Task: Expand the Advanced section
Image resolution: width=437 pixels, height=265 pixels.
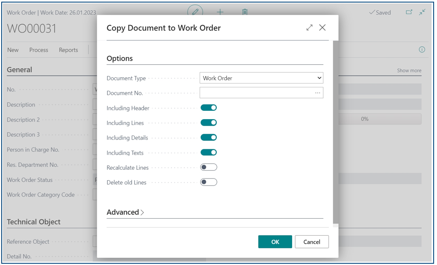Action: (x=126, y=212)
